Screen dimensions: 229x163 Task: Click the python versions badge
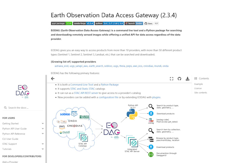coord(109,23)
